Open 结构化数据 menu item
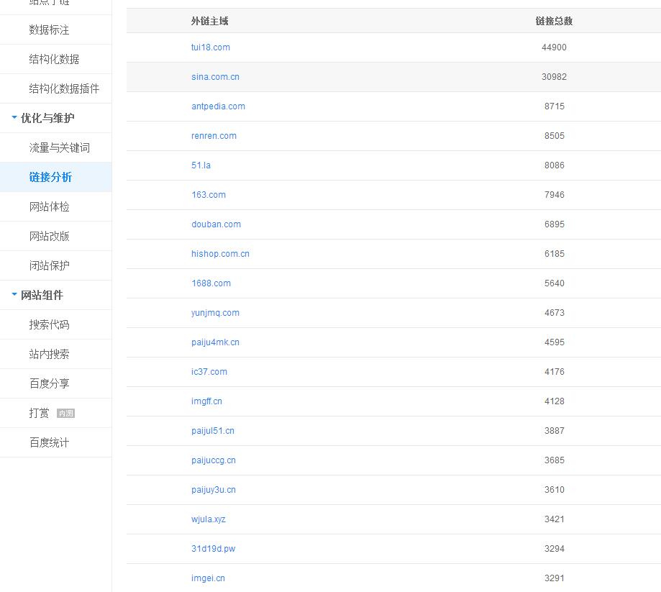This screenshot has height=592, width=661. tap(54, 60)
